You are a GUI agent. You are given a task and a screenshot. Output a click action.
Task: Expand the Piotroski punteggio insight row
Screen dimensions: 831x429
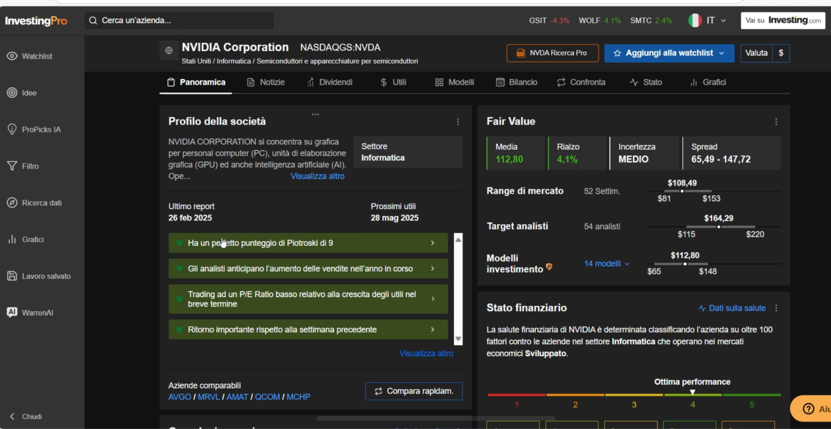point(308,243)
